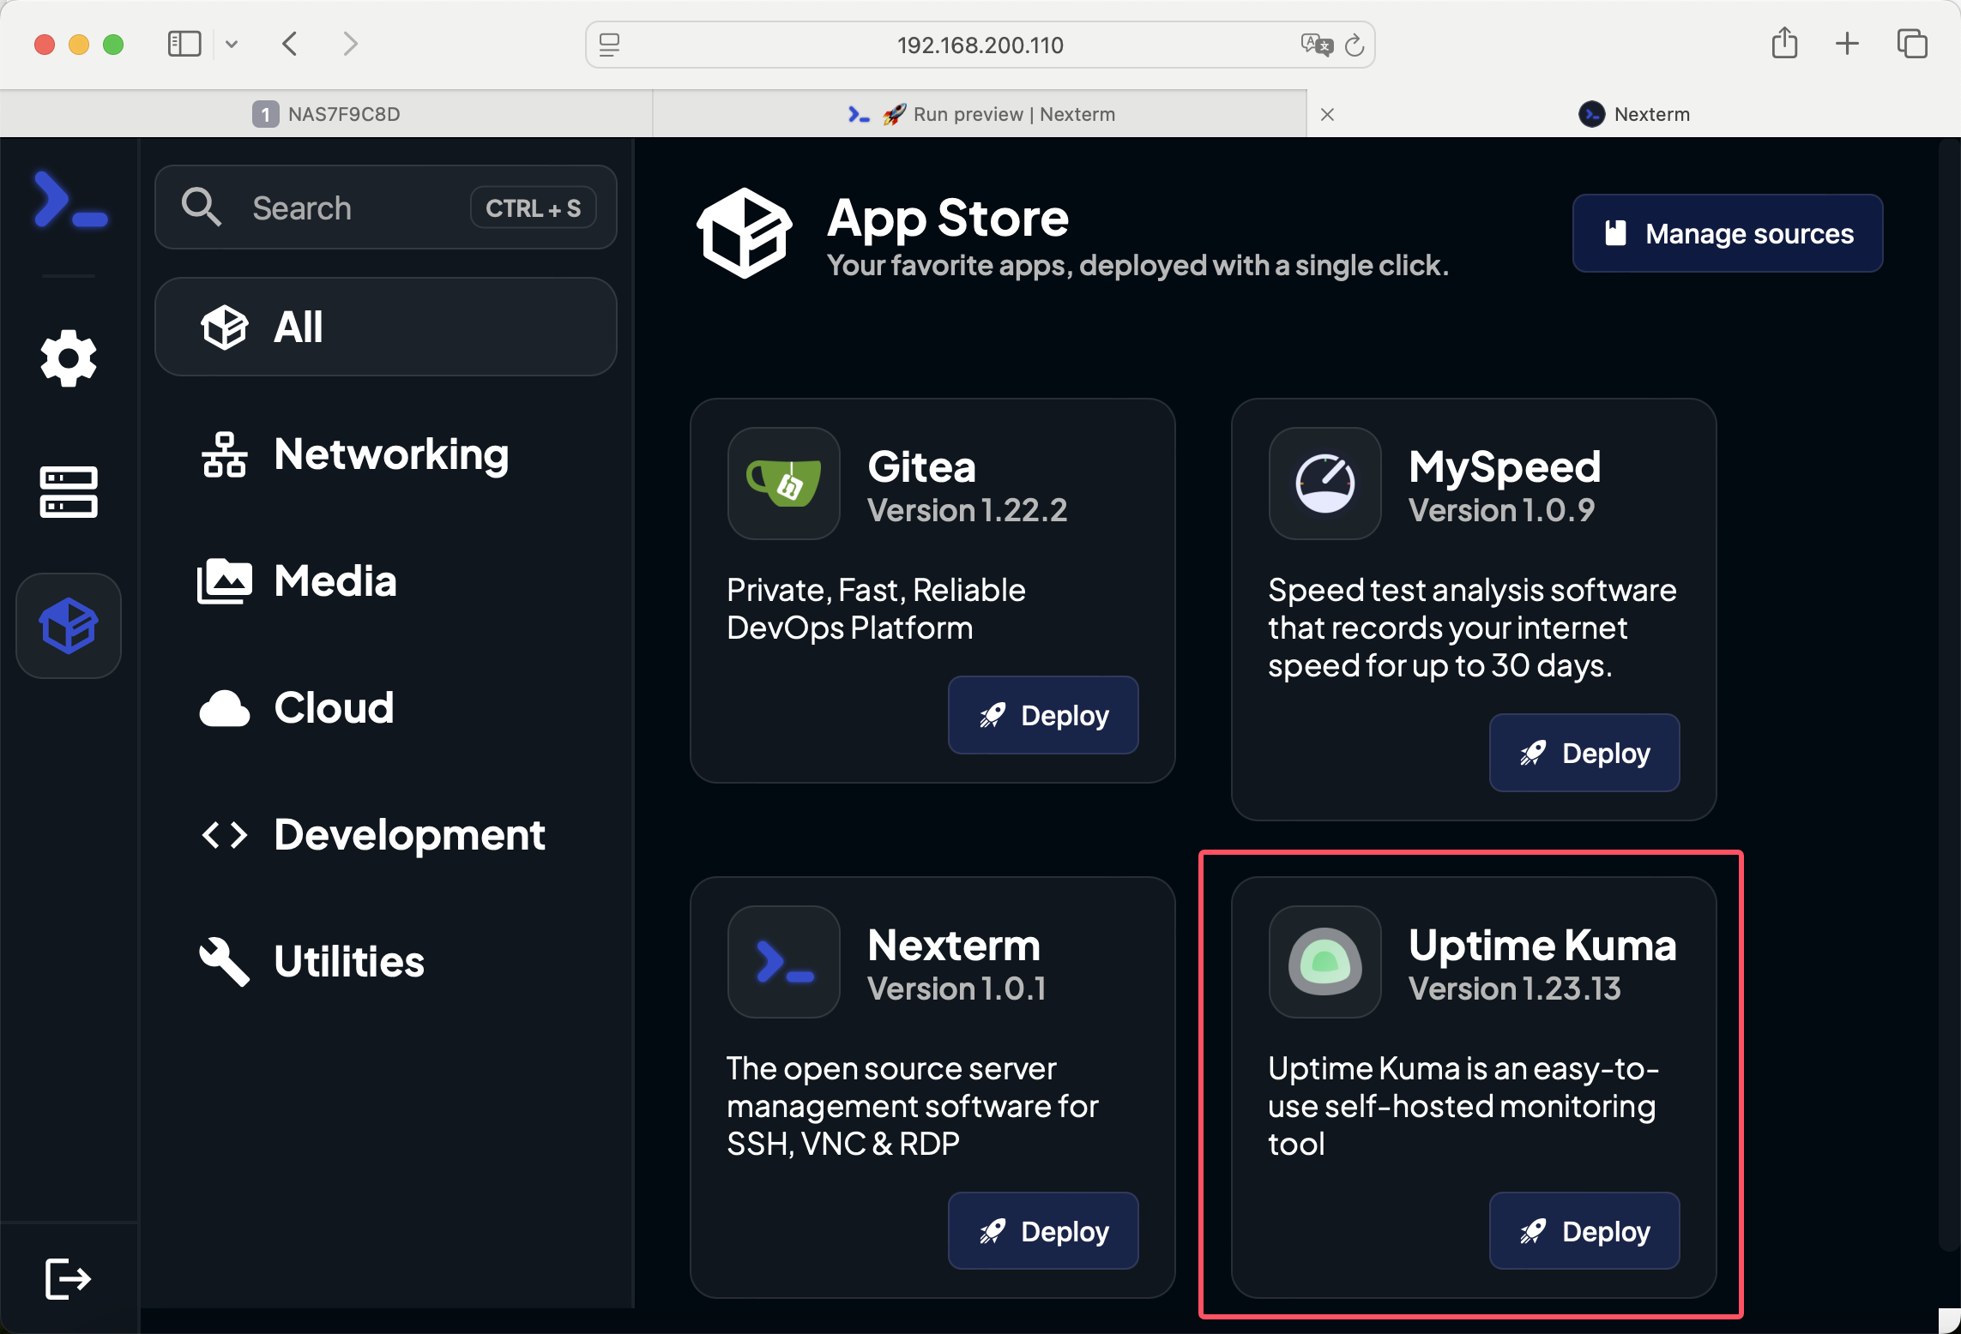Viewport: 1961px width, 1334px height.
Task: Click the Version 1.0.9 label
Action: pyautogui.click(x=1501, y=510)
